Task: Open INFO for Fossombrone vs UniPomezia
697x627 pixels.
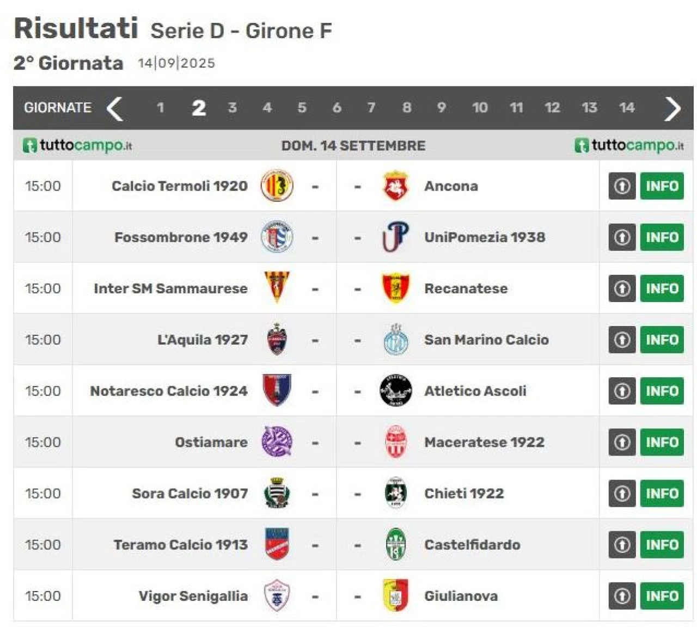Action: point(662,237)
